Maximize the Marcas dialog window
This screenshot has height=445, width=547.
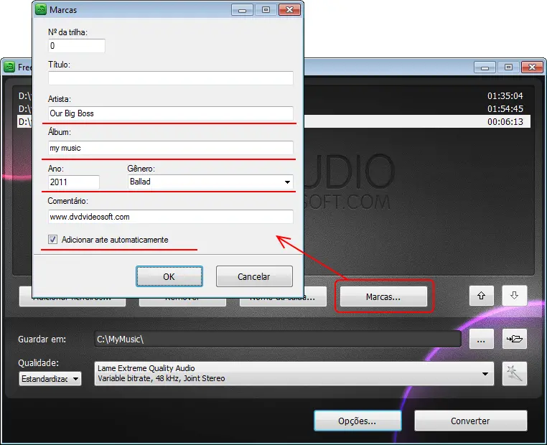[x=266, y=10]
